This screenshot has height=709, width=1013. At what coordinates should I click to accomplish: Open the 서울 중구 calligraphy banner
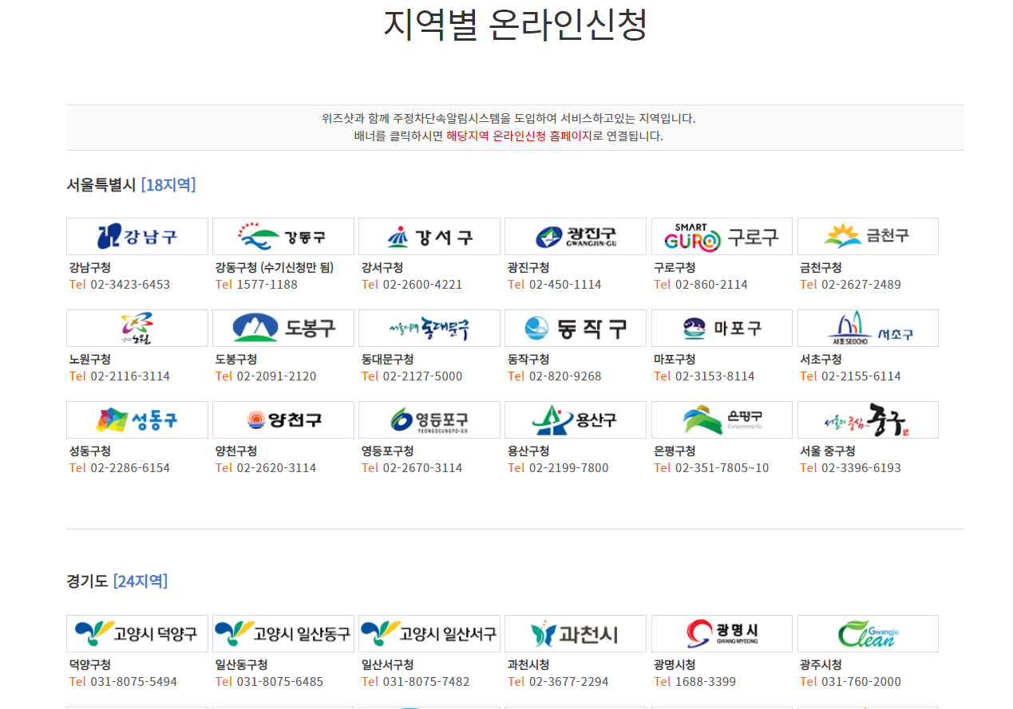coord(869,419)
